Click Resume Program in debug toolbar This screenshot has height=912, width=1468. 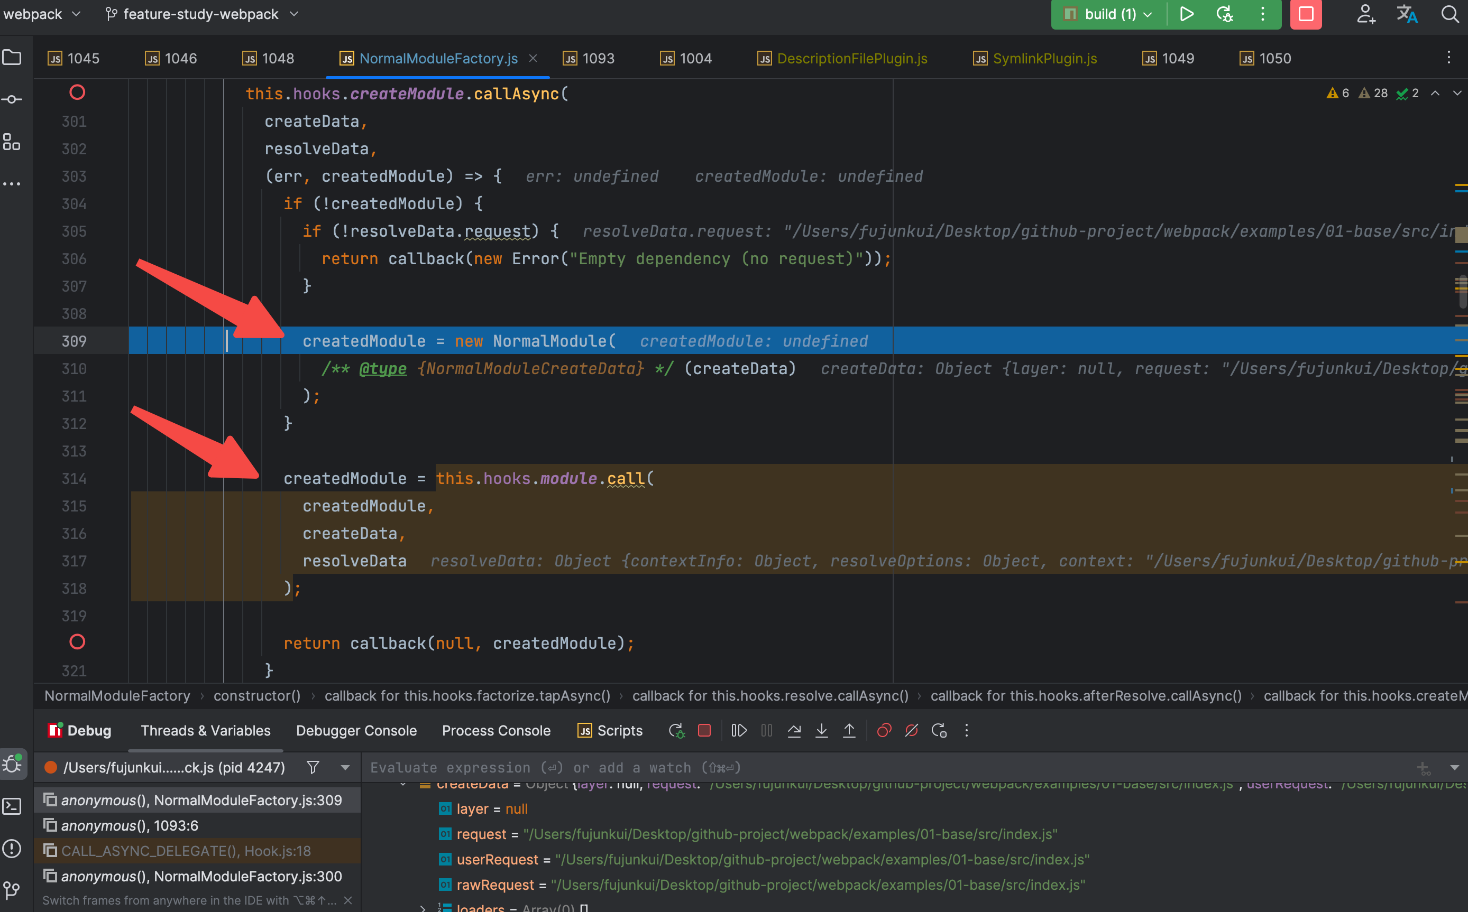pyautogui.click(x=739, y=730)
